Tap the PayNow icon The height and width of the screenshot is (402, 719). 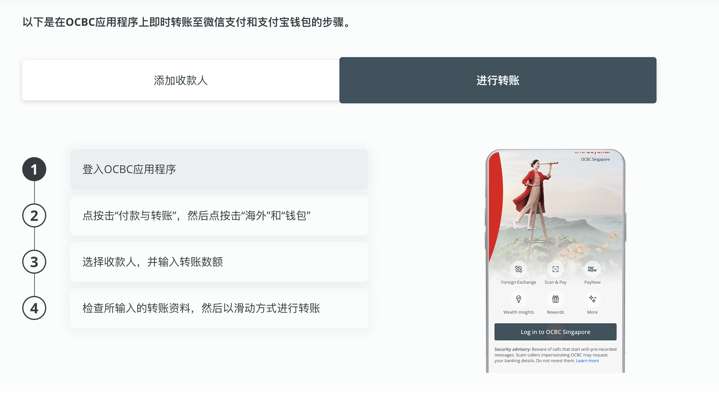(x=591, y=270)
